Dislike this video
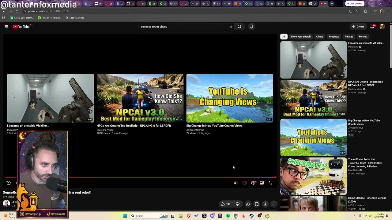 click(238, 204)
